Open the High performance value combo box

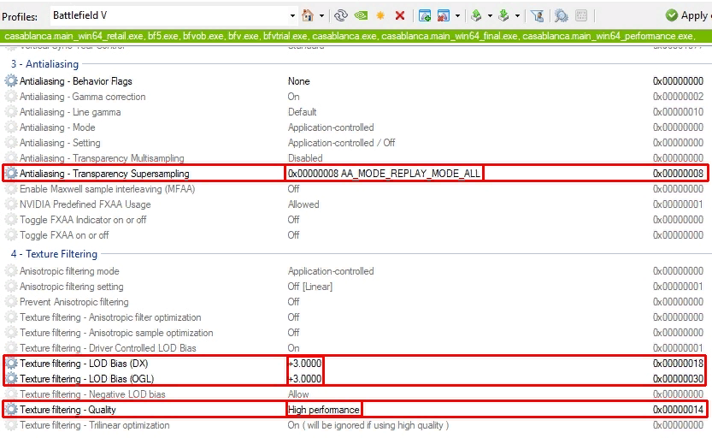pos(324,410)
